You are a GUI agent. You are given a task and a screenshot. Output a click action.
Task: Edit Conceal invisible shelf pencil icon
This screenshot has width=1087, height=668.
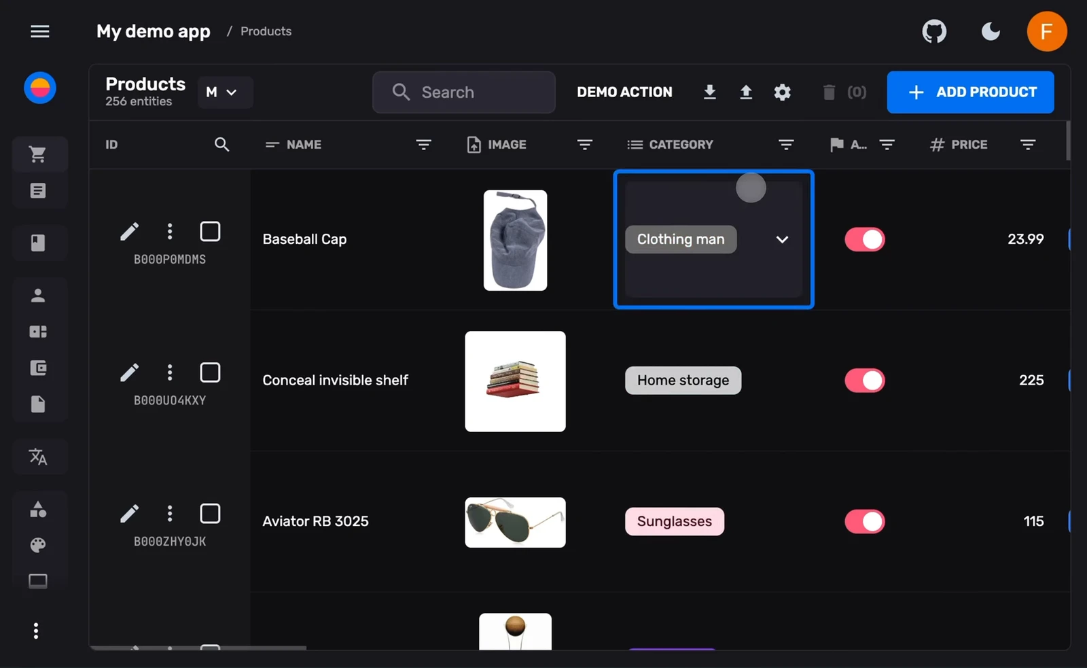pos(129,372)
